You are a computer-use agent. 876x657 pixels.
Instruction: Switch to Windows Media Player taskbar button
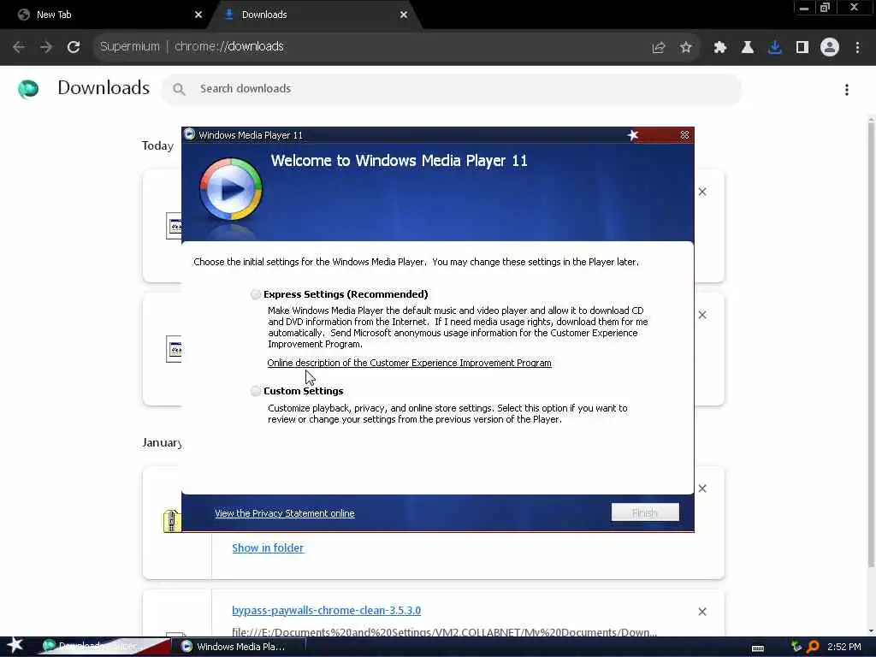(x=240, y=647)
